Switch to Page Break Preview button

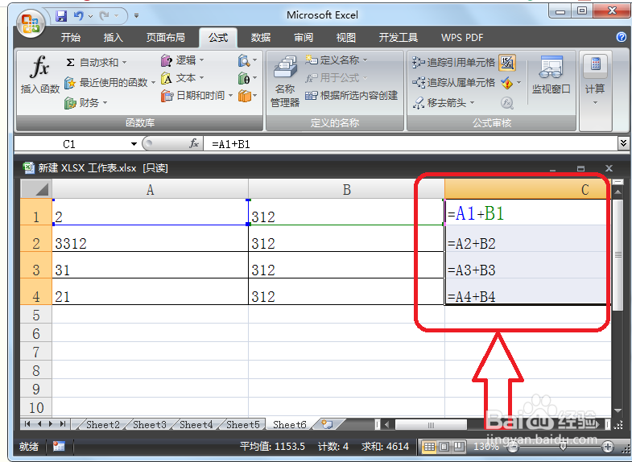(459, 446)
